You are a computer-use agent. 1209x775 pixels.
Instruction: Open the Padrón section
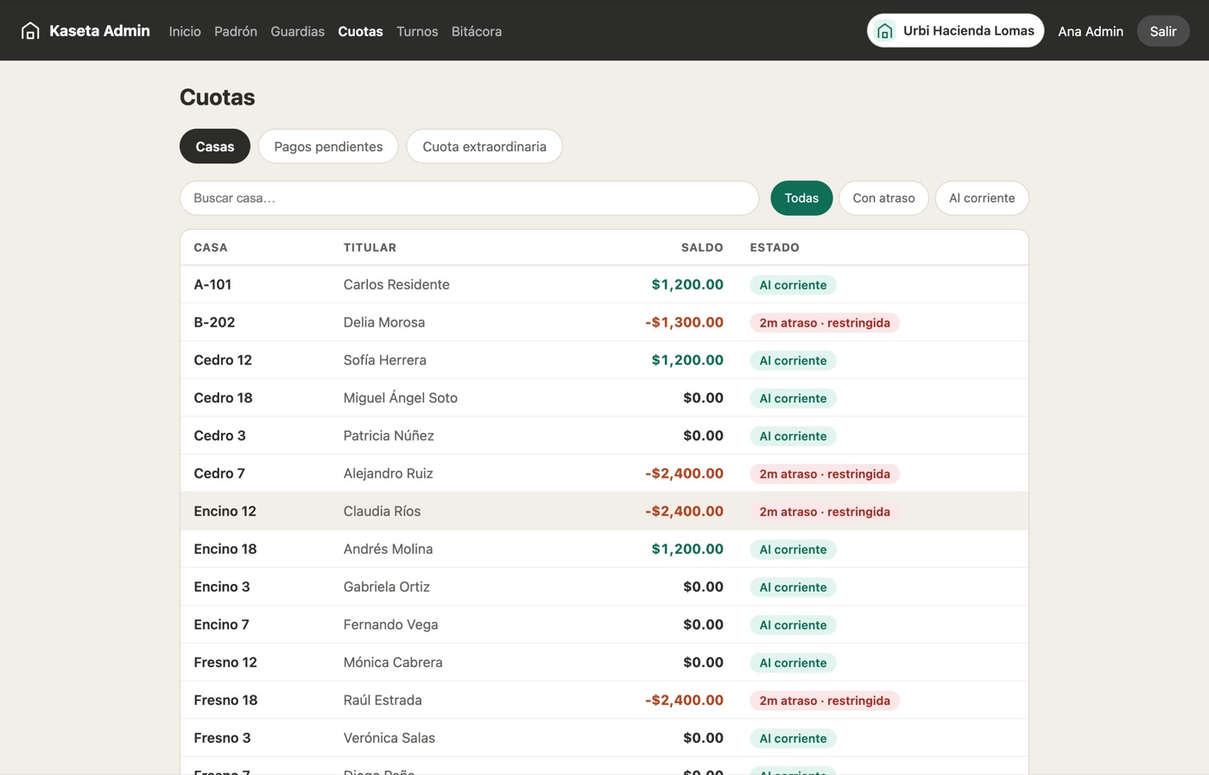tap(236, 31)
